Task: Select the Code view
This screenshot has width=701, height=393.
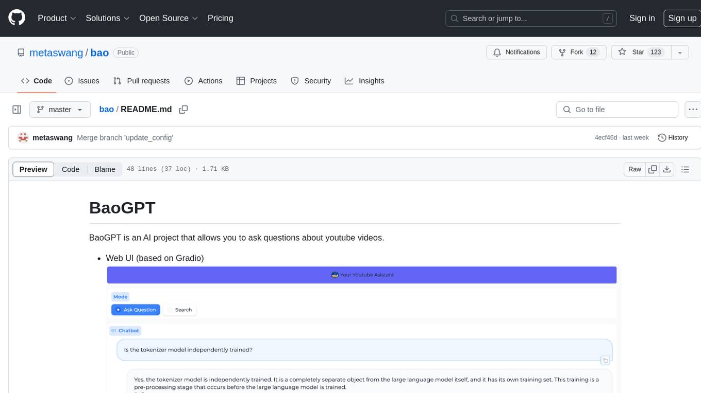Action: (71, 169)
